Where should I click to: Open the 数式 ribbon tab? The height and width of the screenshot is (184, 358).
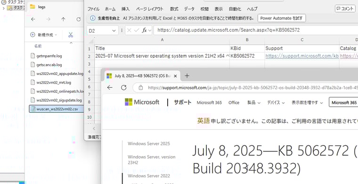coord(174,9)
